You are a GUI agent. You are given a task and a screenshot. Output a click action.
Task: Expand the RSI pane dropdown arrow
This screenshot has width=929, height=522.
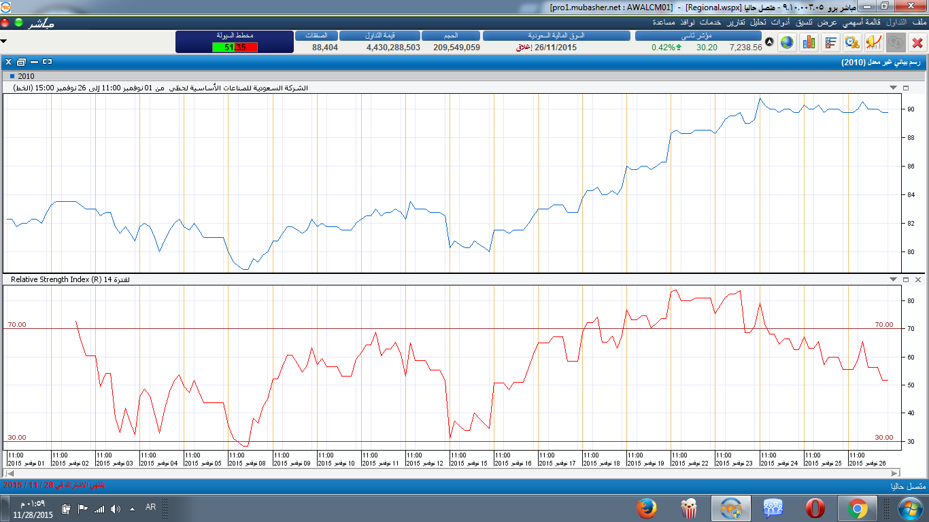(x=894, y=279)
